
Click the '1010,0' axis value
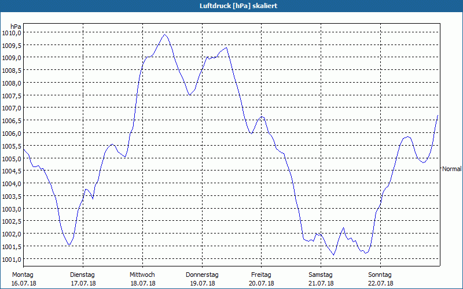tap(12, 33)
